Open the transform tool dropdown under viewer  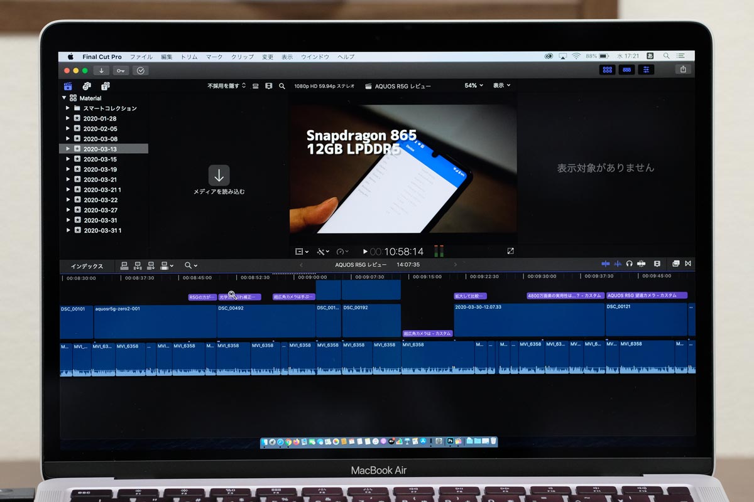[302, 252]
